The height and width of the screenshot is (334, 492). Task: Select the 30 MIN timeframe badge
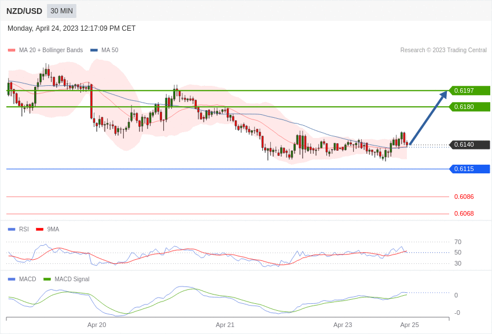pos(61,11)
